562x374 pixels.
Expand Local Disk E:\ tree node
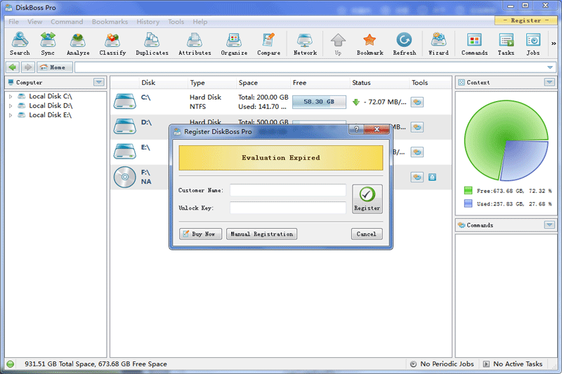coord(11,115)
